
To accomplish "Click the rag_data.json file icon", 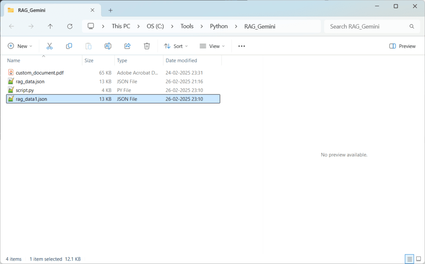I will click(x=11, y=81).
